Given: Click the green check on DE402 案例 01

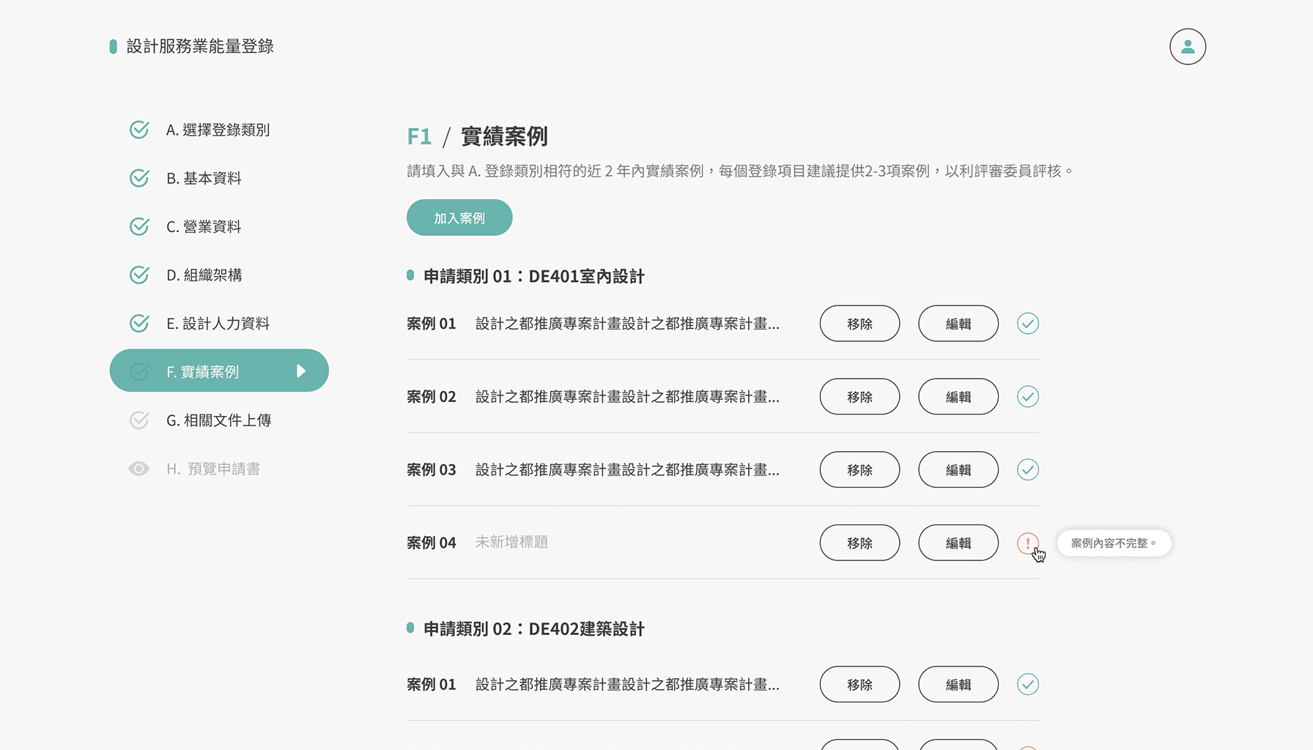Looking at the screenshot, I should click(x=1028, y=684).
